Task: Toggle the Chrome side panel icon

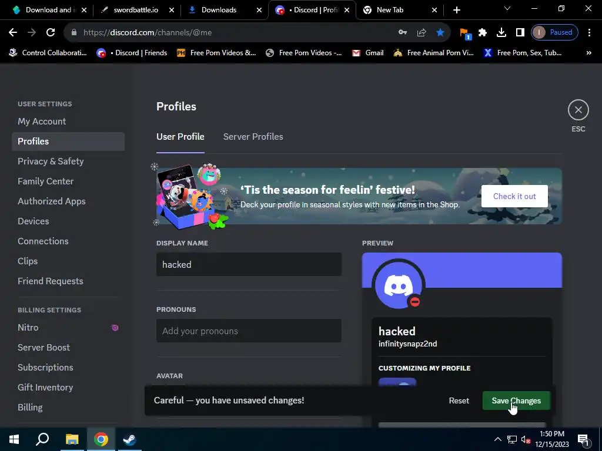Action: 520,33
